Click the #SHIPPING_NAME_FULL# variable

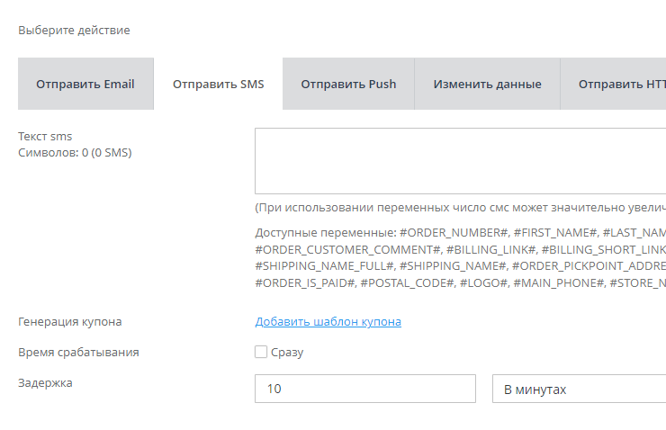coord(325,266)
